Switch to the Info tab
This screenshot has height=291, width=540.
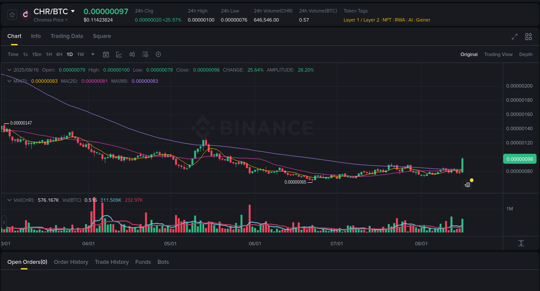click(36, 36)
